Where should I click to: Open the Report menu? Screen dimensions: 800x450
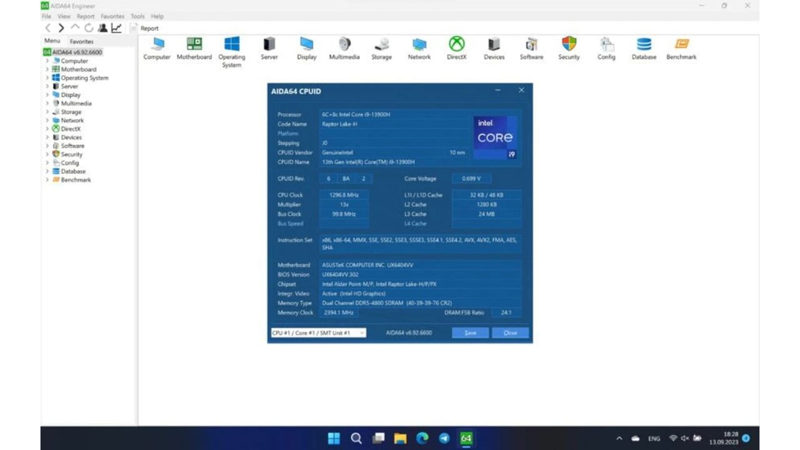click(86, 16)
